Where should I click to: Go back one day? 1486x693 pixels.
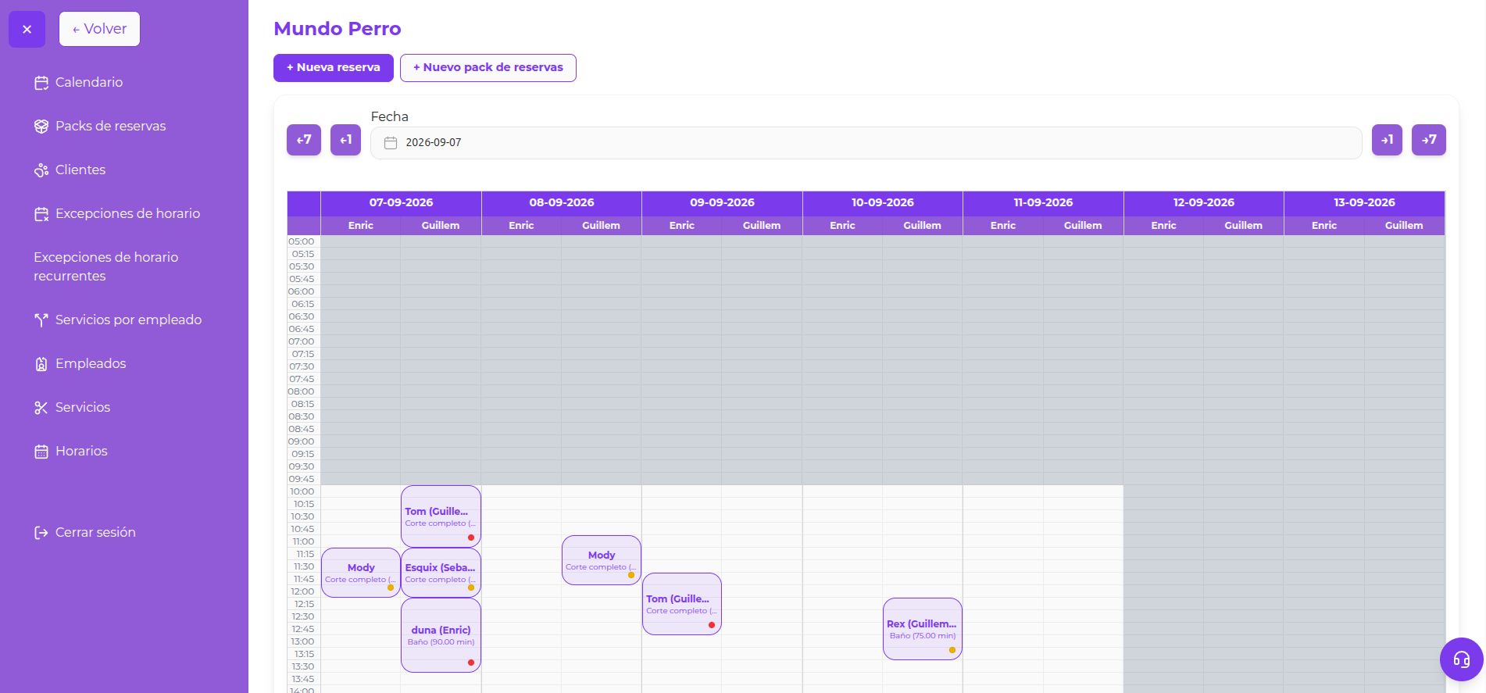[345, 140]
